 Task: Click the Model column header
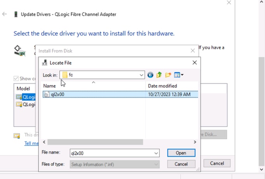(23, 89)
